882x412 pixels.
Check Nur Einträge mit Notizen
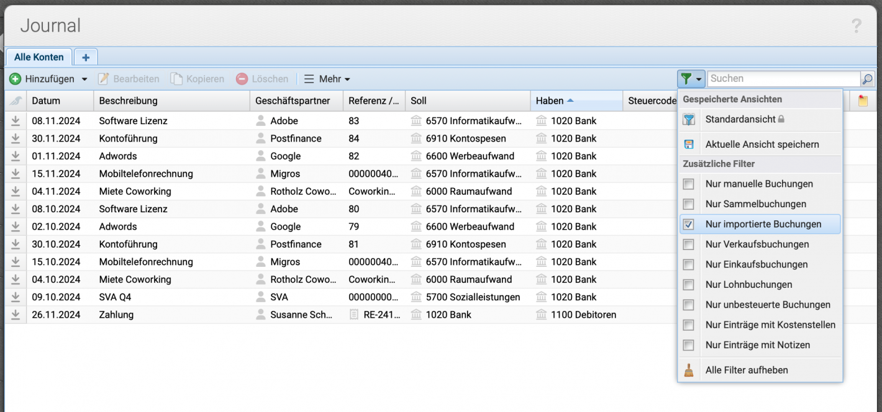[x=688, y=345]
